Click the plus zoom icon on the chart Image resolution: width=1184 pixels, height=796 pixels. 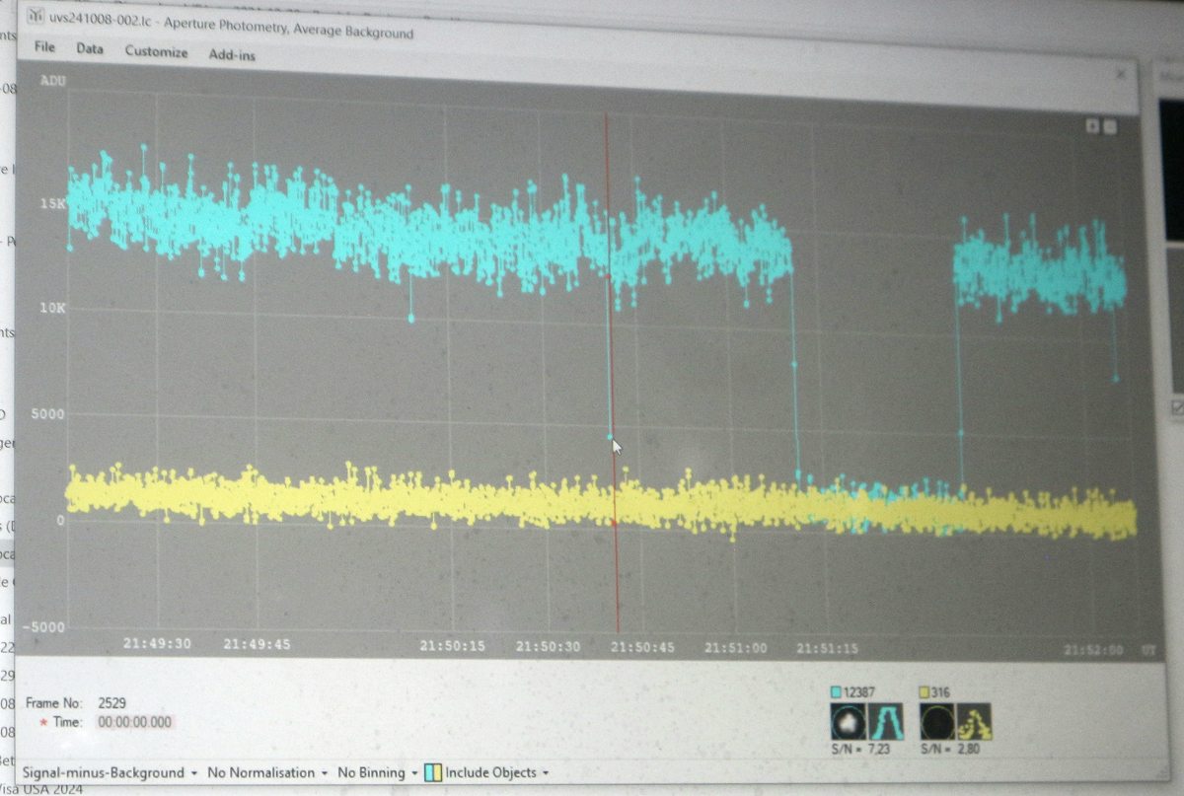tap(1092, 125)
